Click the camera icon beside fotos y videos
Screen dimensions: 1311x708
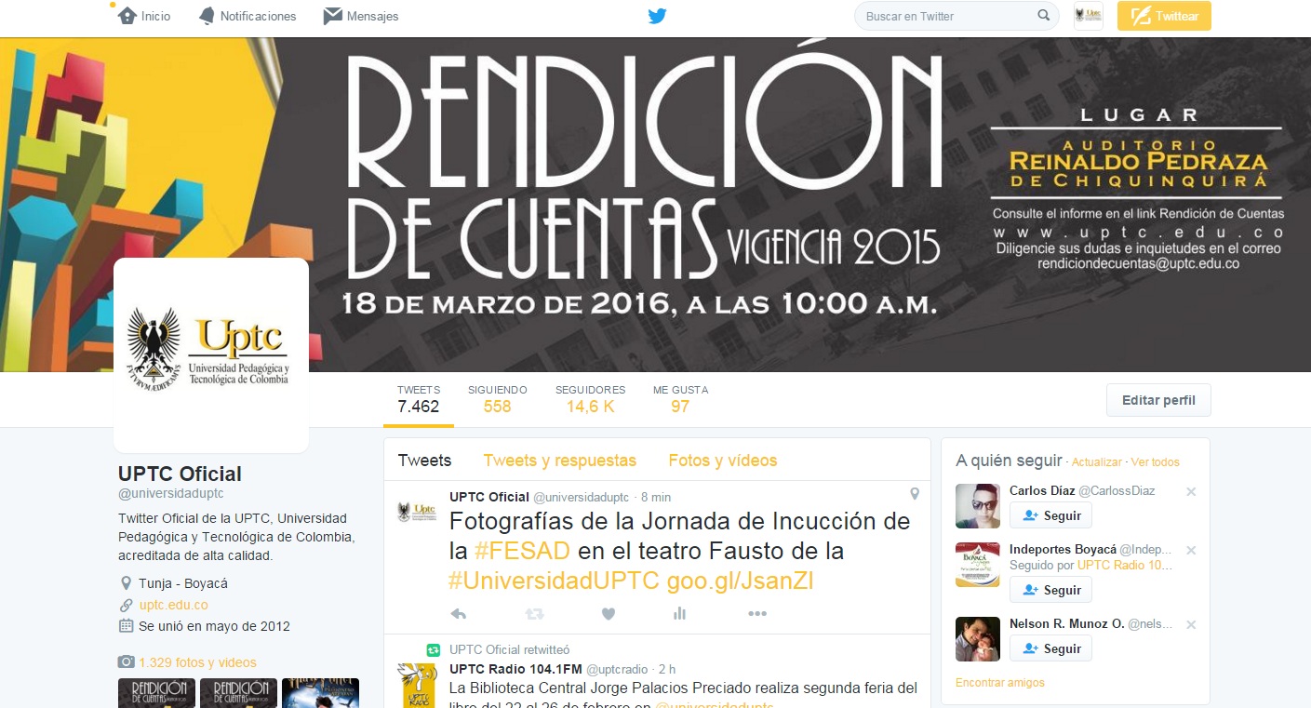coord(126,662)
